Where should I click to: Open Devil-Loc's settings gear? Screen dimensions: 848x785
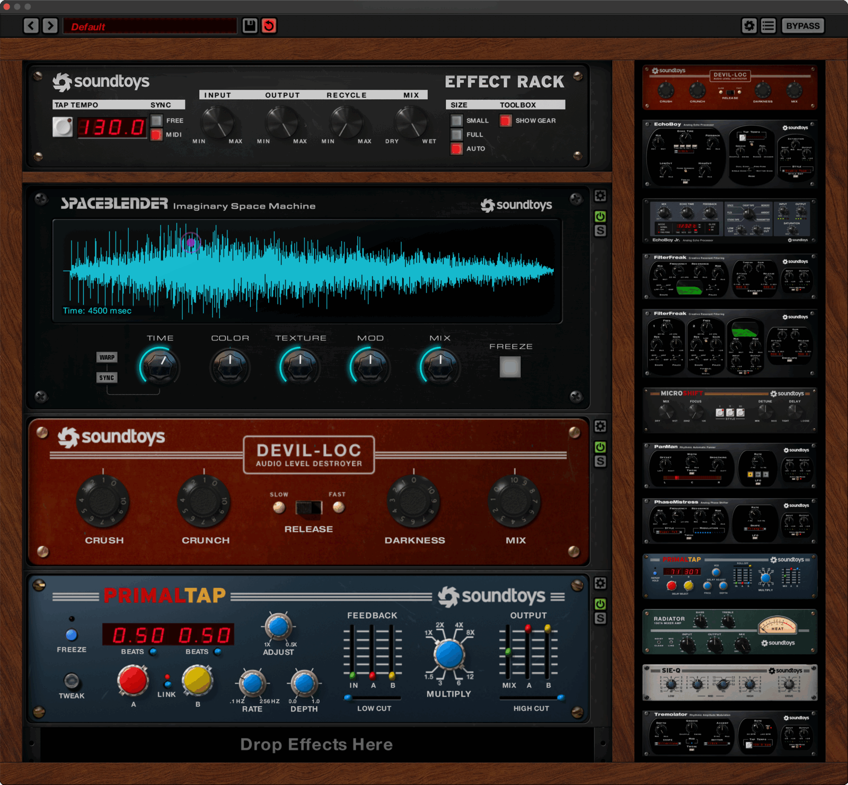[x=600, y=426]
